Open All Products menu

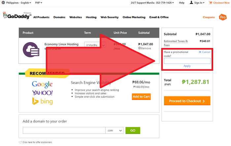click(x=41, y=17)
